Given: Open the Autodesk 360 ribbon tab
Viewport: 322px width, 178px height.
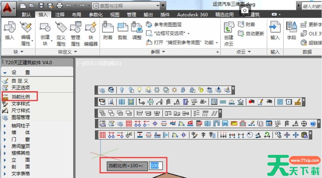Looking at the screenshot, I should [192, 15].
